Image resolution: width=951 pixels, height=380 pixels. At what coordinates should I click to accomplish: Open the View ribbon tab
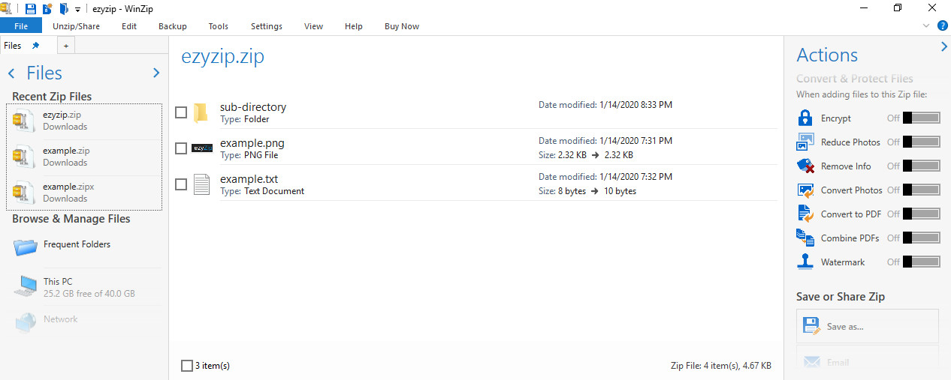314,26
